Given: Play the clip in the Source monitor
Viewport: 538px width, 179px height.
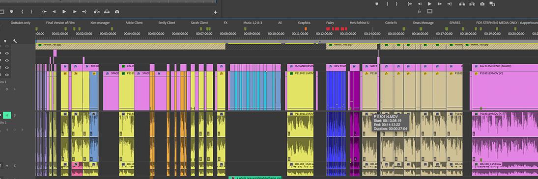Looking at the screenshot, I should pyautogui.click(x=64, y=12).
